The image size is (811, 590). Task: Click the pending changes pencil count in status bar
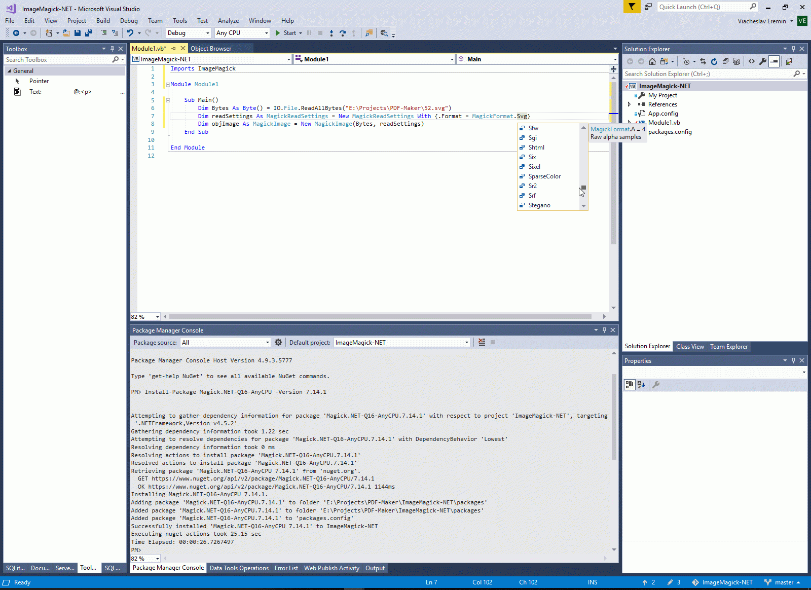coord(674,582)
